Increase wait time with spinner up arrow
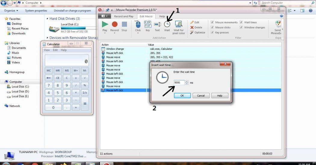 click(x=187, y=81)
